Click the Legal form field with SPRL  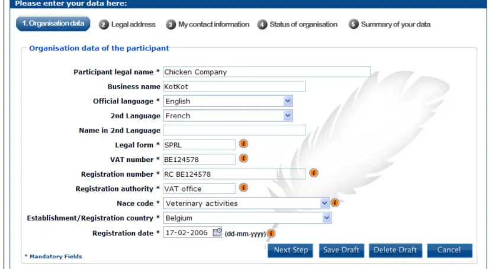tap(200, 145)
